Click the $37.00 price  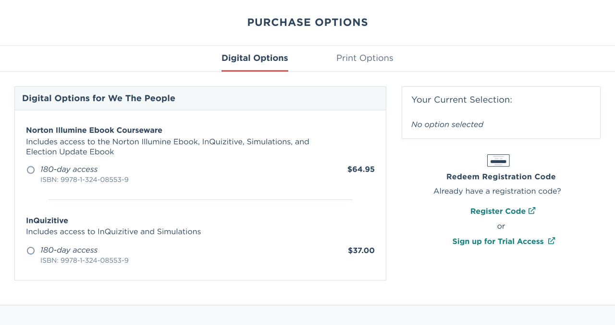click(x=361, y=250)
